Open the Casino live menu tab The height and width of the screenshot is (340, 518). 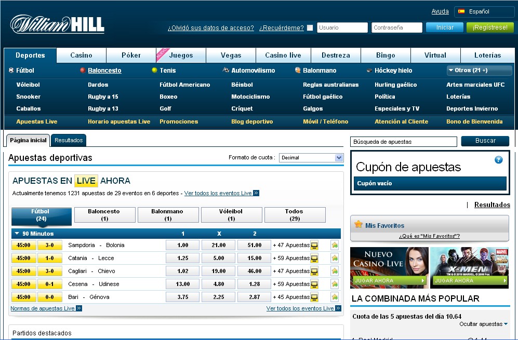pyautogui.click(x=283, y=55)
